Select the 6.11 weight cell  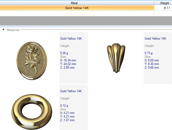[163, 8]
